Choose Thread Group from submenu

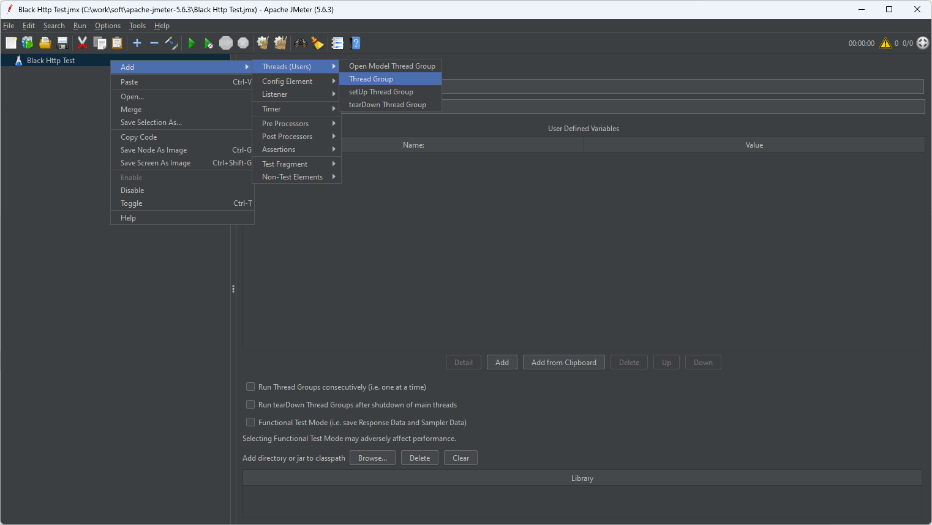pyautogui.click(x=391, y=78)
